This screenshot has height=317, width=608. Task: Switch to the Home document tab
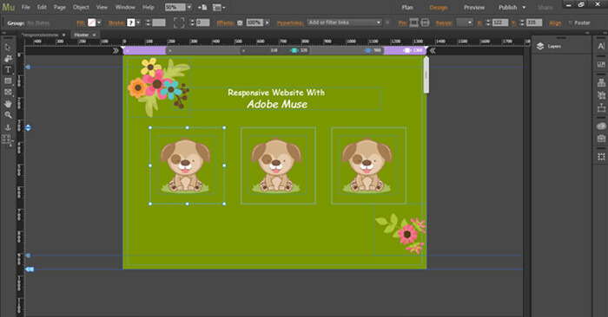pos(82,35)
